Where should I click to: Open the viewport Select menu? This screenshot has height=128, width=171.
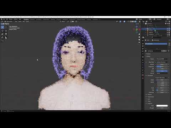[20, 21]
